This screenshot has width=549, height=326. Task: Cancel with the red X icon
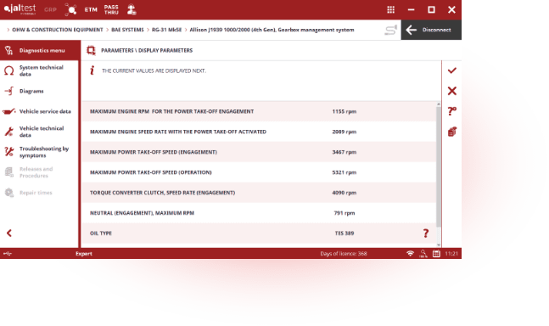(x=452, y=91)
